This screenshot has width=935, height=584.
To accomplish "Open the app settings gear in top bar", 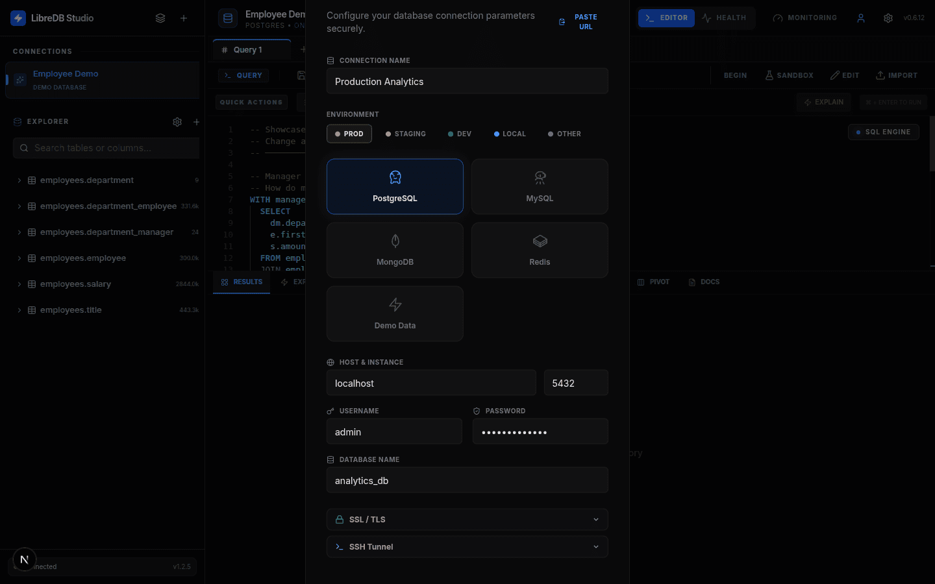I will [888, 18].
